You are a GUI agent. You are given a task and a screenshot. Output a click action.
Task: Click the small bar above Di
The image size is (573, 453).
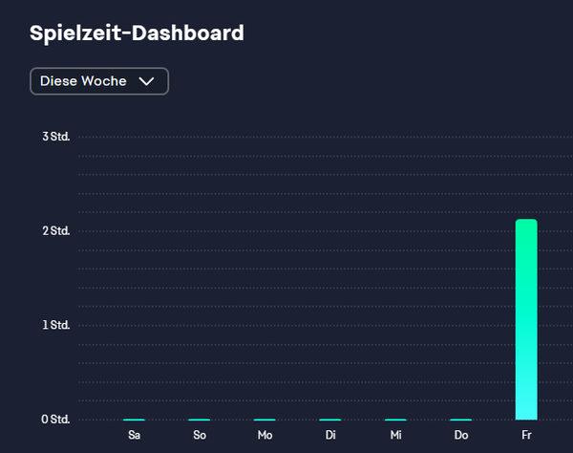tap(330, 420)
